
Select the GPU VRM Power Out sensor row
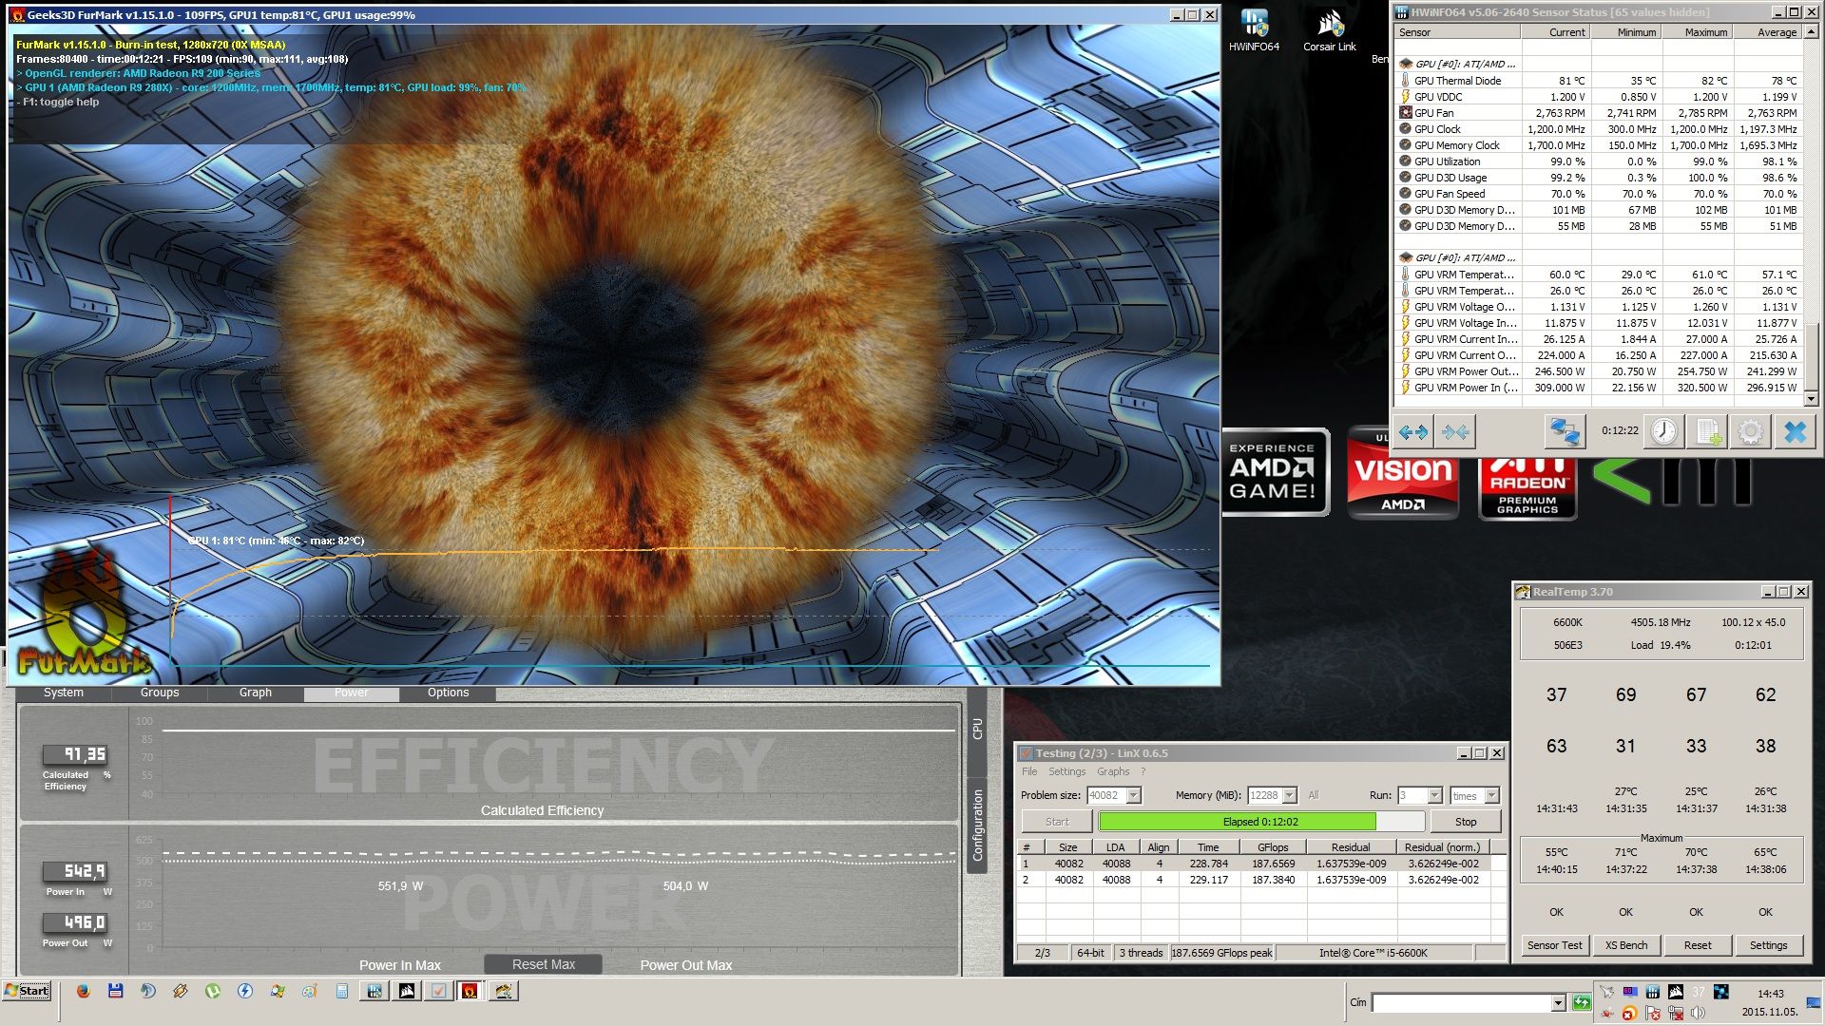(1600, 371)
